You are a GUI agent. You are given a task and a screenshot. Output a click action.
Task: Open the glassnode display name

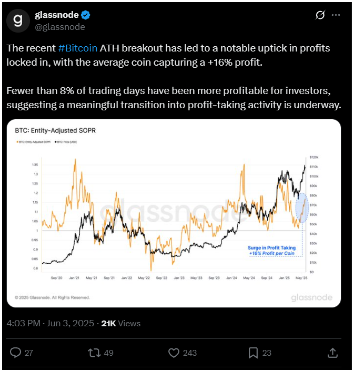[56, 15]
